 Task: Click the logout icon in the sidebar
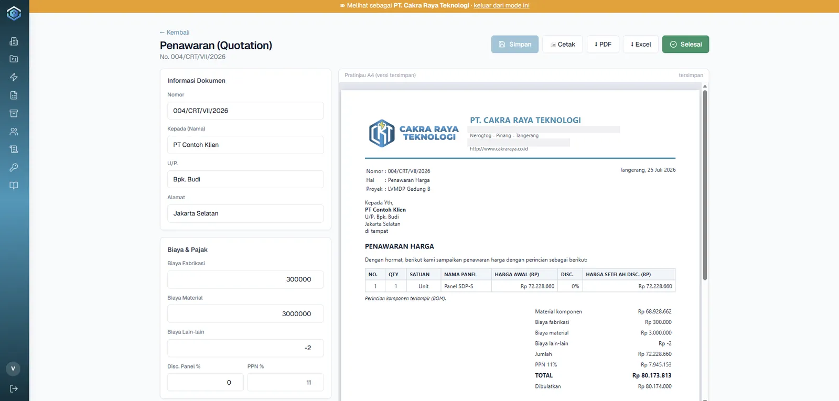[x=14, y=388]
